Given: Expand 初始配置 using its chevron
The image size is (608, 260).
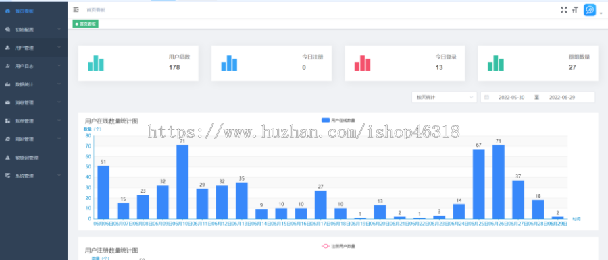Looking at the screenshot, I should [59, 29].
